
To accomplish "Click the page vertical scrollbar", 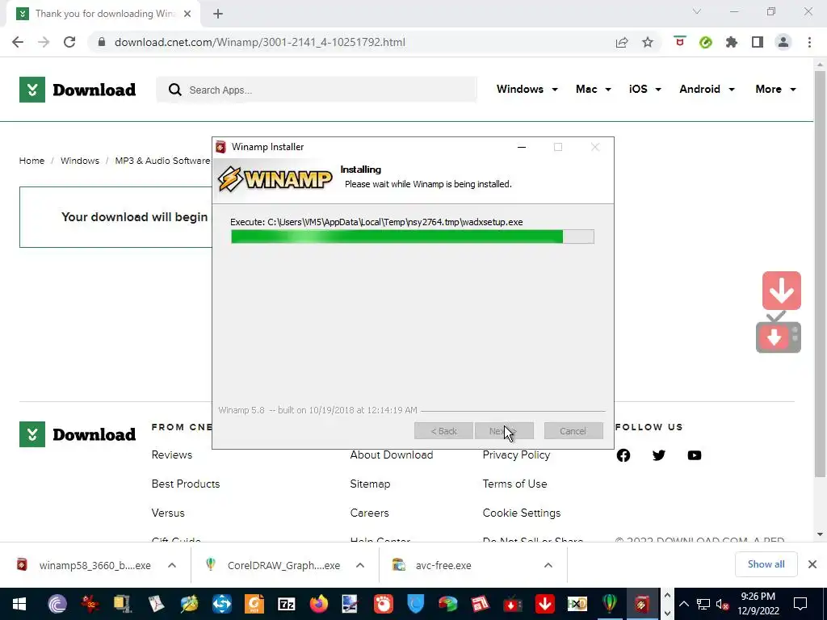I will point(820,274).
